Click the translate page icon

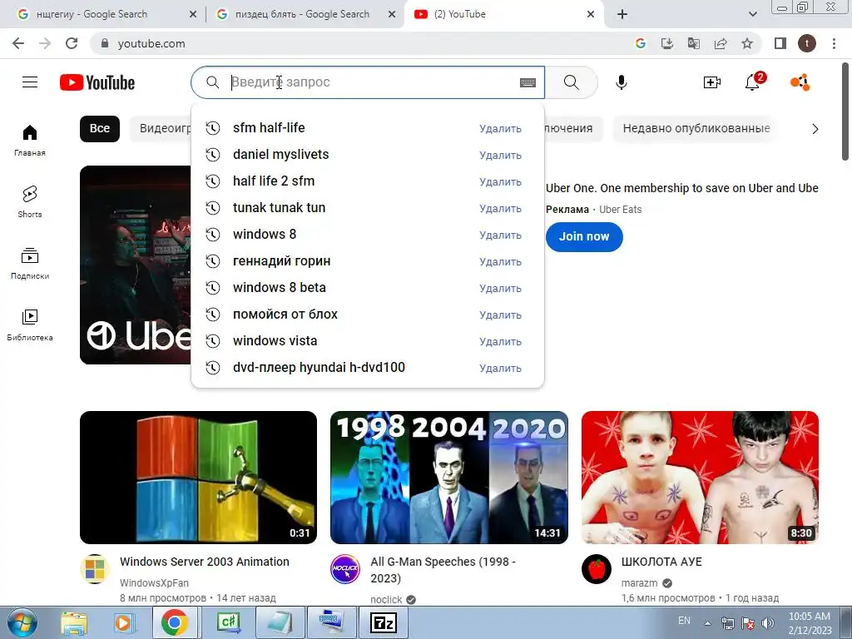coord(694,43)
